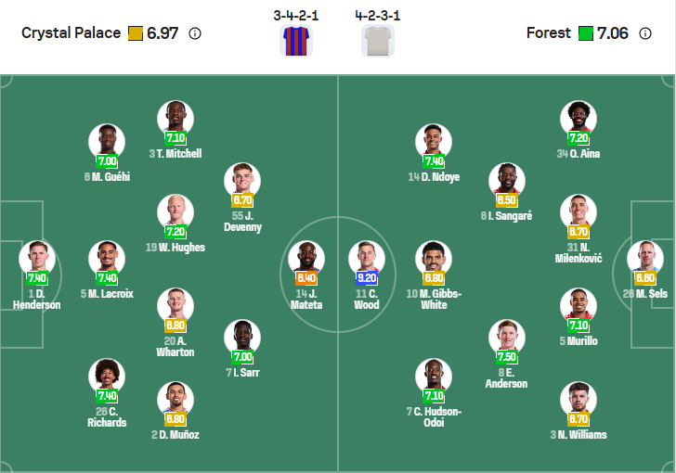Click the yellow Crystal Palace rating swatch
Screen dimensions: 676x473
[x=136, y=33]
